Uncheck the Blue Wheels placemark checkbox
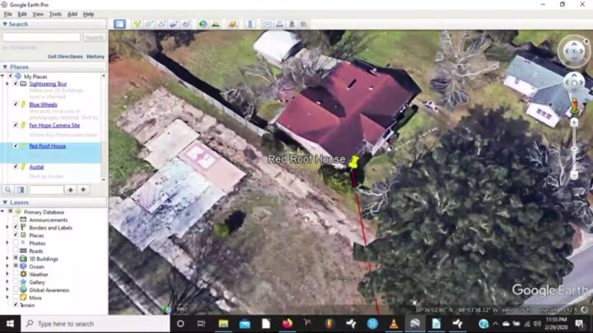This screenshot has width=593, height=333. click(x=16, y=104)
